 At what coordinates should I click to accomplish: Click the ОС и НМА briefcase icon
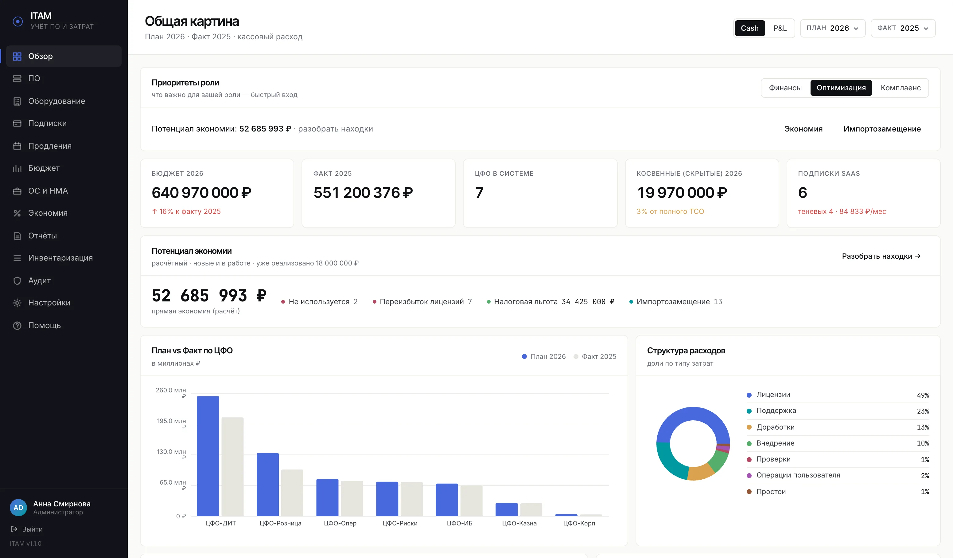[x=17, y=191]
